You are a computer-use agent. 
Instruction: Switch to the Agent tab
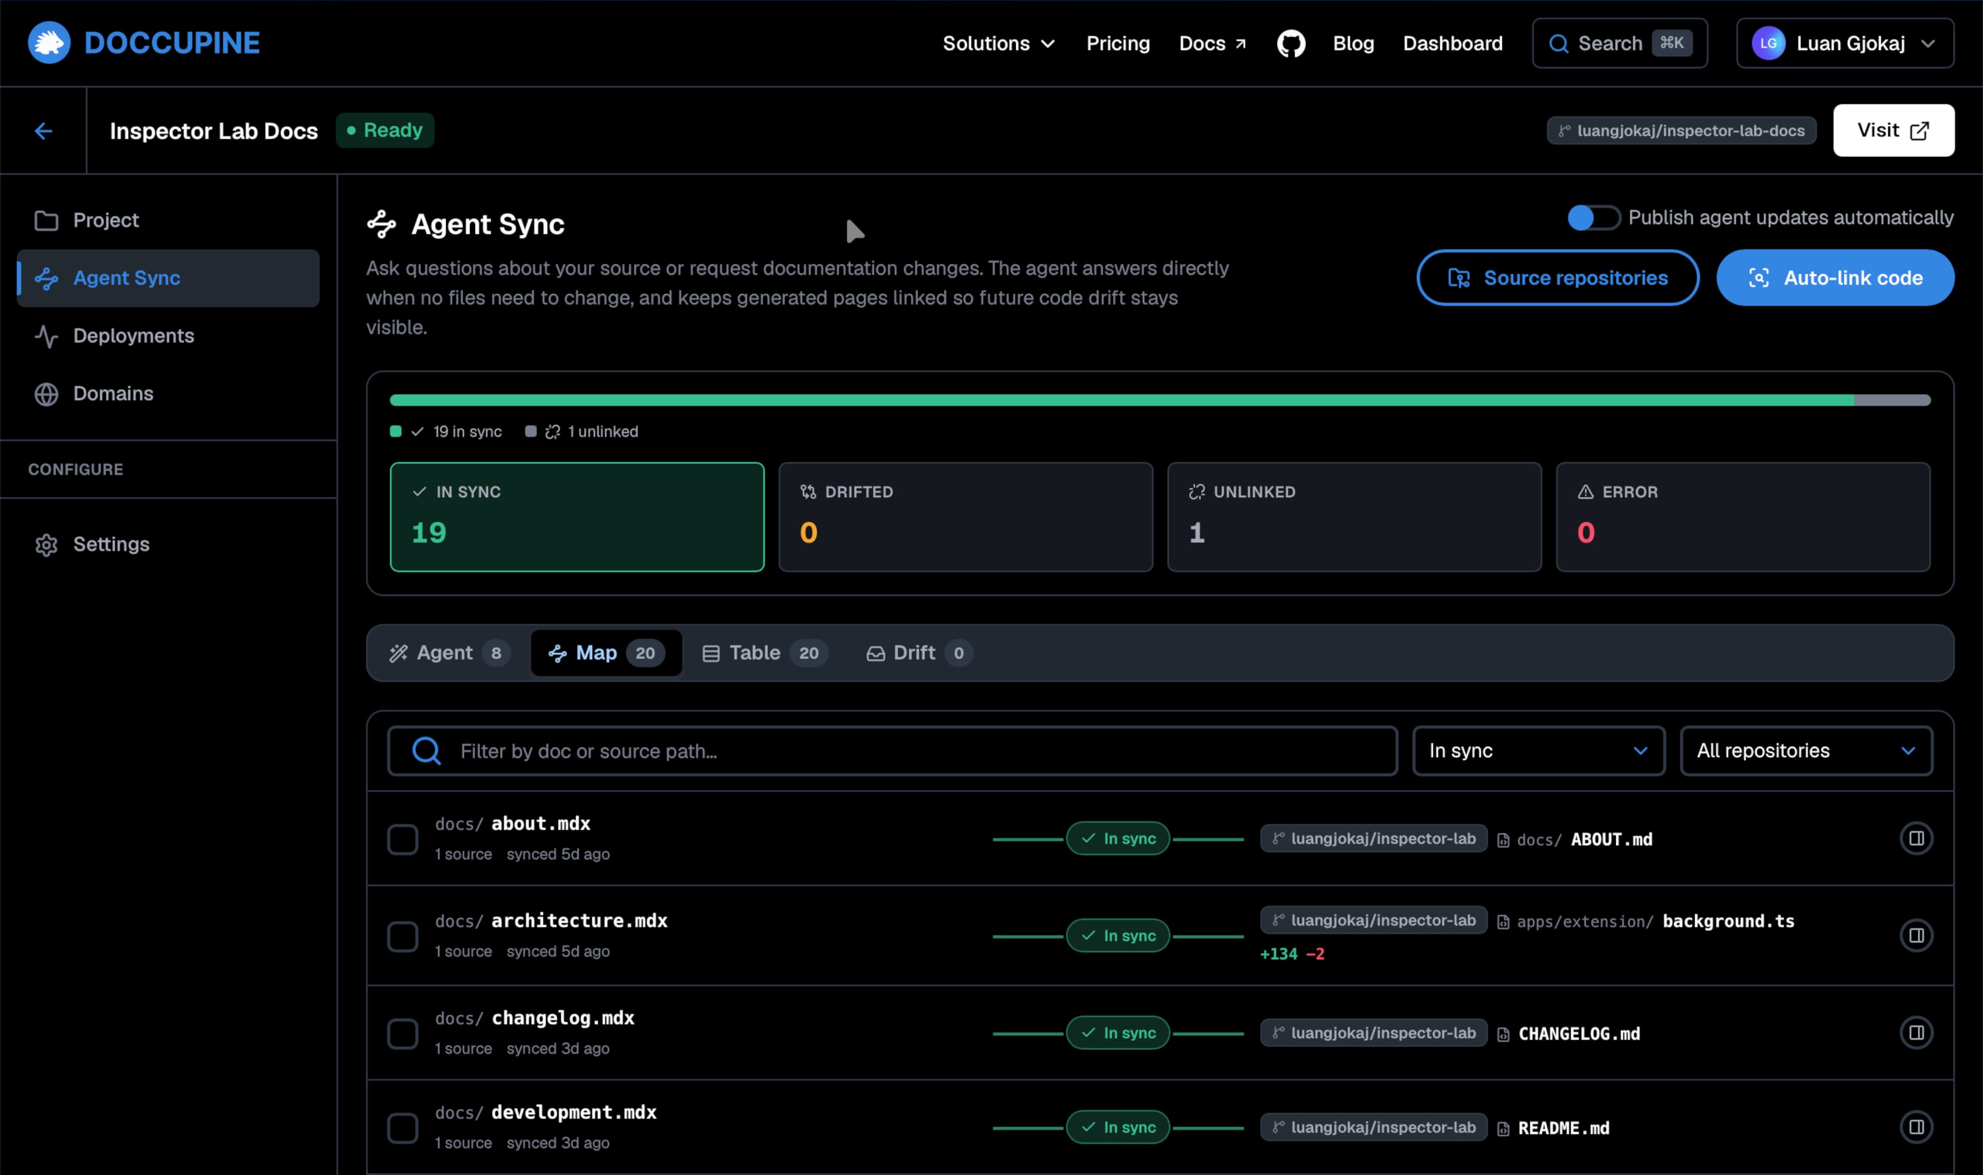[x=449, y=653]
